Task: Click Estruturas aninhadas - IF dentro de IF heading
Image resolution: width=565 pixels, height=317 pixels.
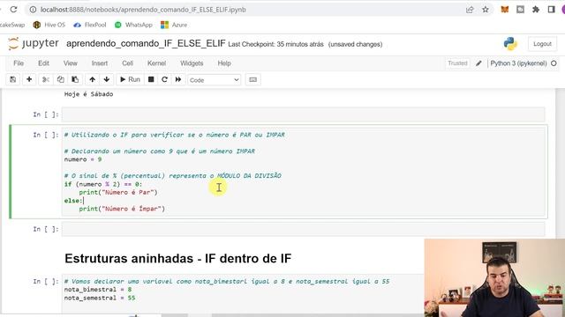Action: click(x=178, y=258)
